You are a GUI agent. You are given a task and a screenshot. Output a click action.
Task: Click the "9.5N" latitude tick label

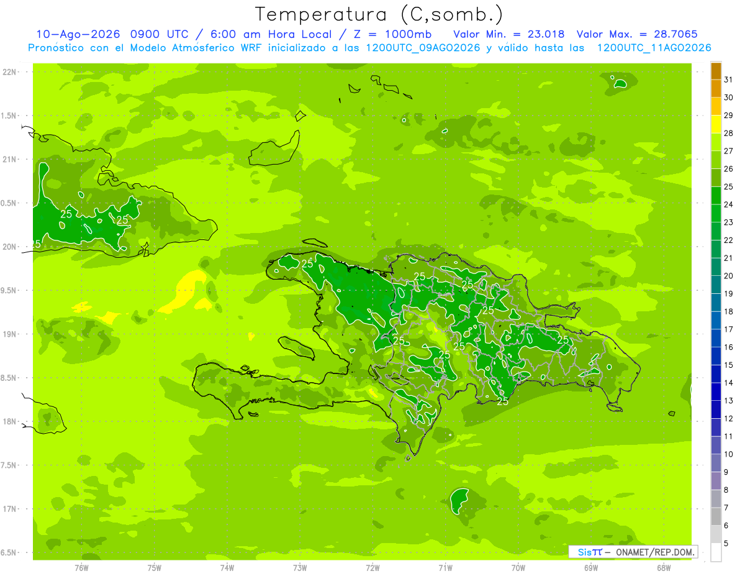pos(9,291)
